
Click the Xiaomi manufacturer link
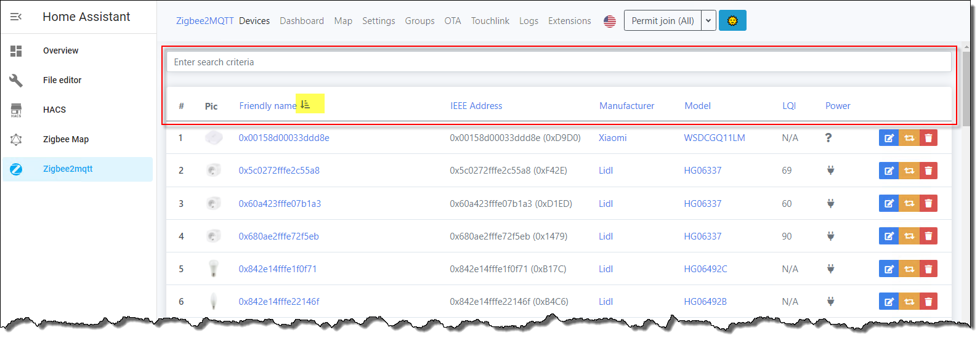click(x=613, y=138)
